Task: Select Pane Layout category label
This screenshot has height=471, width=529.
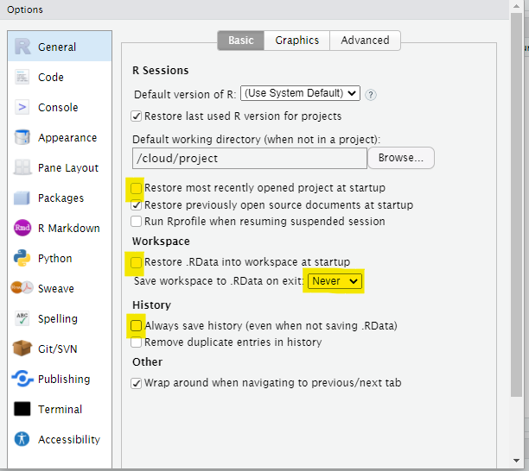Action: [x=68, y=167]
